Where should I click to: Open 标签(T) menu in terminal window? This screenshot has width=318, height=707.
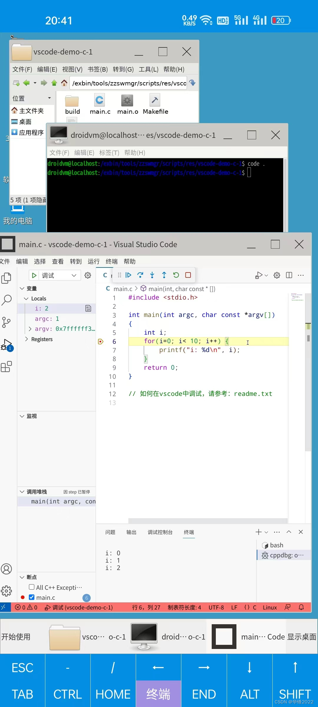[109, 153]
